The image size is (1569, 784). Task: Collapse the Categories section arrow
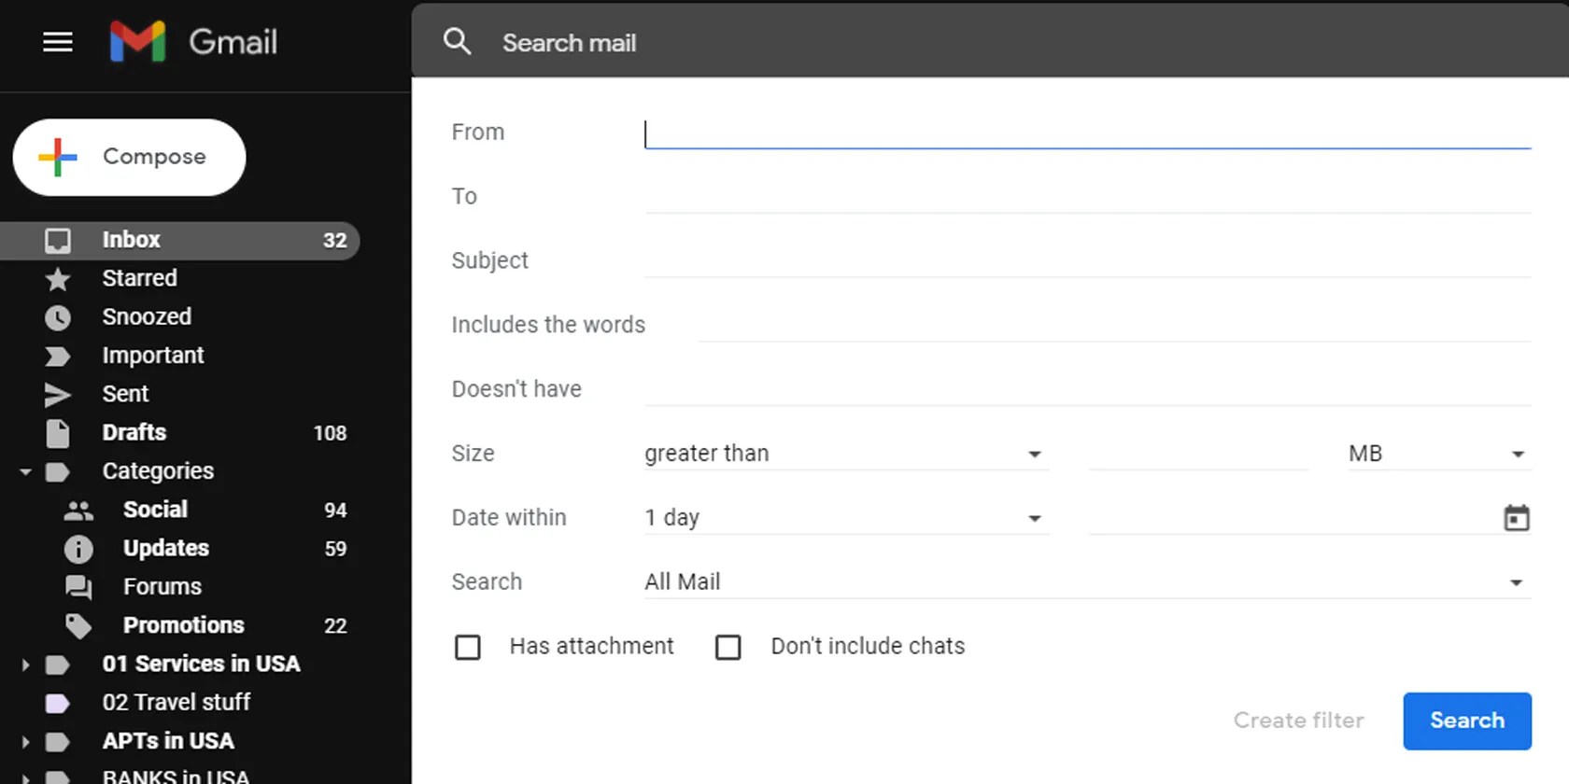25,472
